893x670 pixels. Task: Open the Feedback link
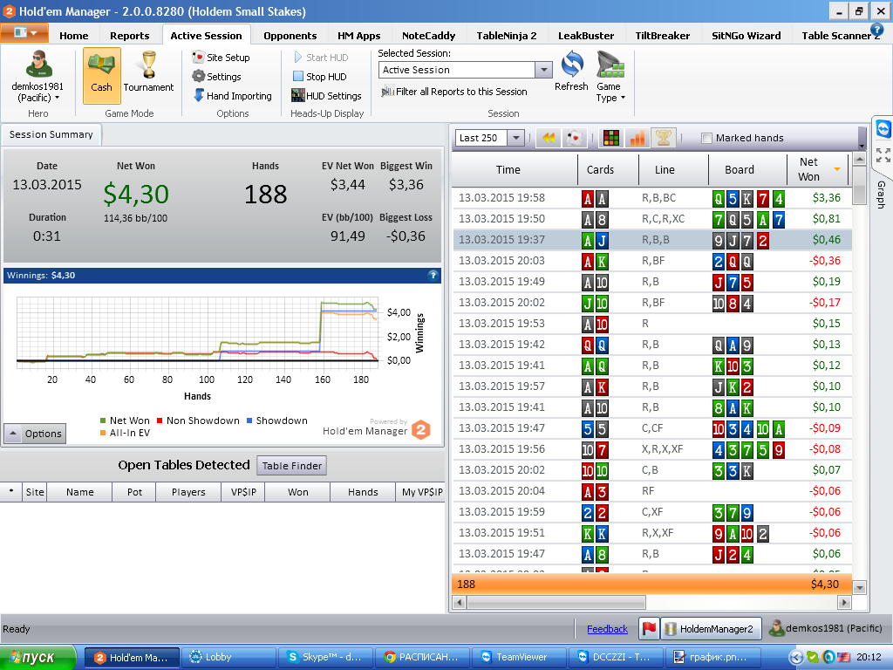(607, 629)
